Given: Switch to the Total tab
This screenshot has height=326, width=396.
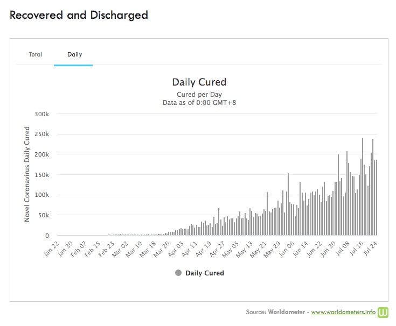Looking at the screenshot, I should [36, 54].
